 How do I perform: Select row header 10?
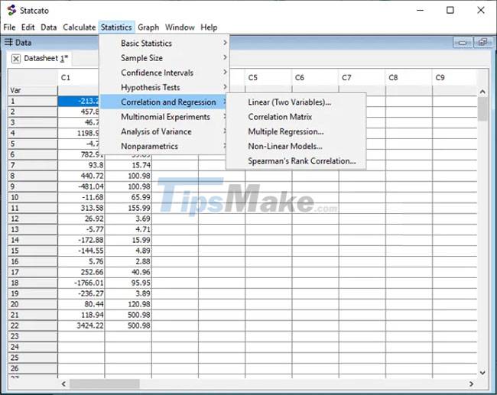click(33, 197)
